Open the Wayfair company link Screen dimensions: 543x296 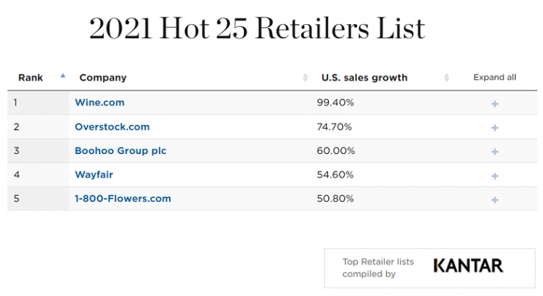tap(94, 174)
